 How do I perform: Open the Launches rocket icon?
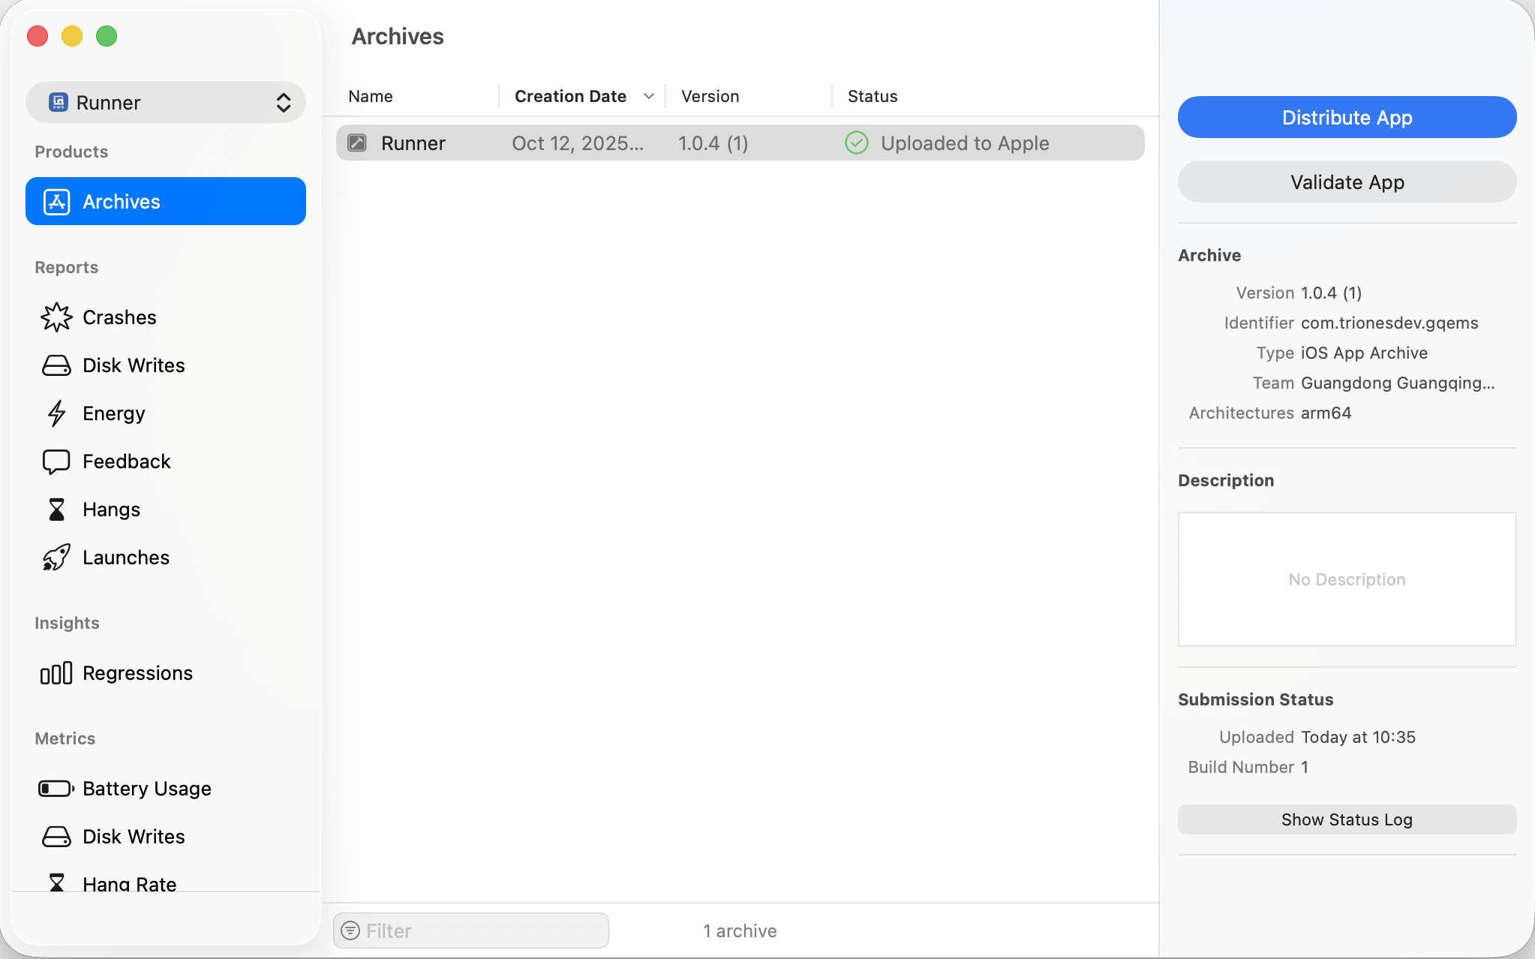tap(56, 558)
